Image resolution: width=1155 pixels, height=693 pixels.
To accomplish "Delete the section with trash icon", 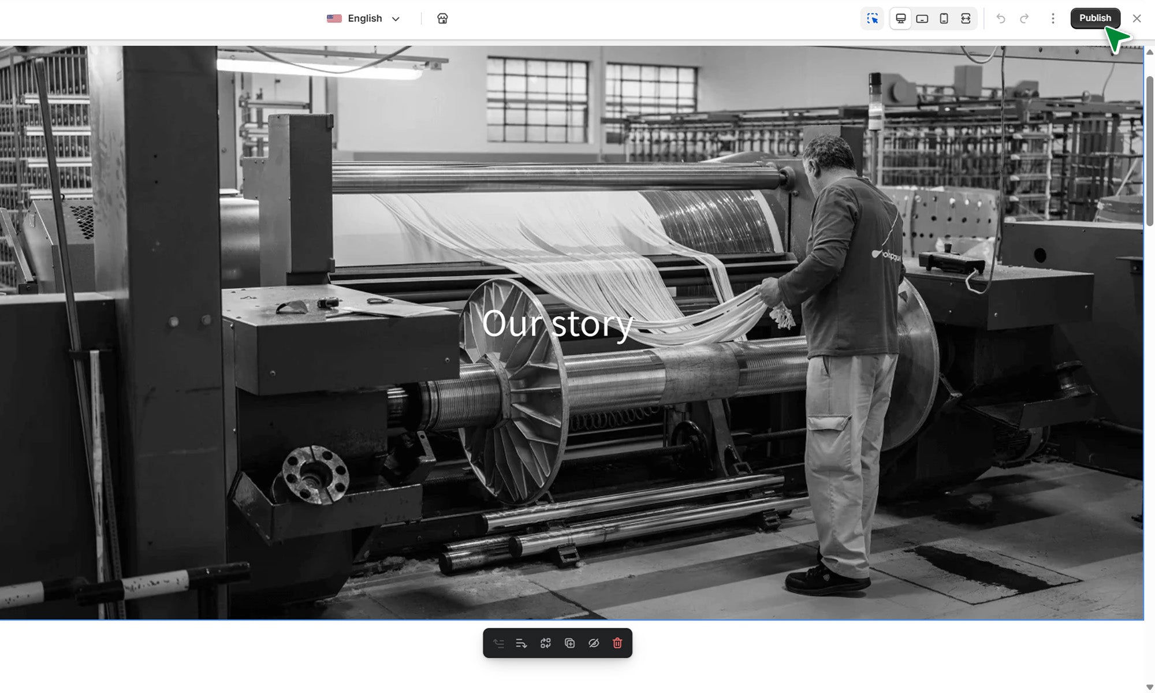I will [x=617, y=643].
